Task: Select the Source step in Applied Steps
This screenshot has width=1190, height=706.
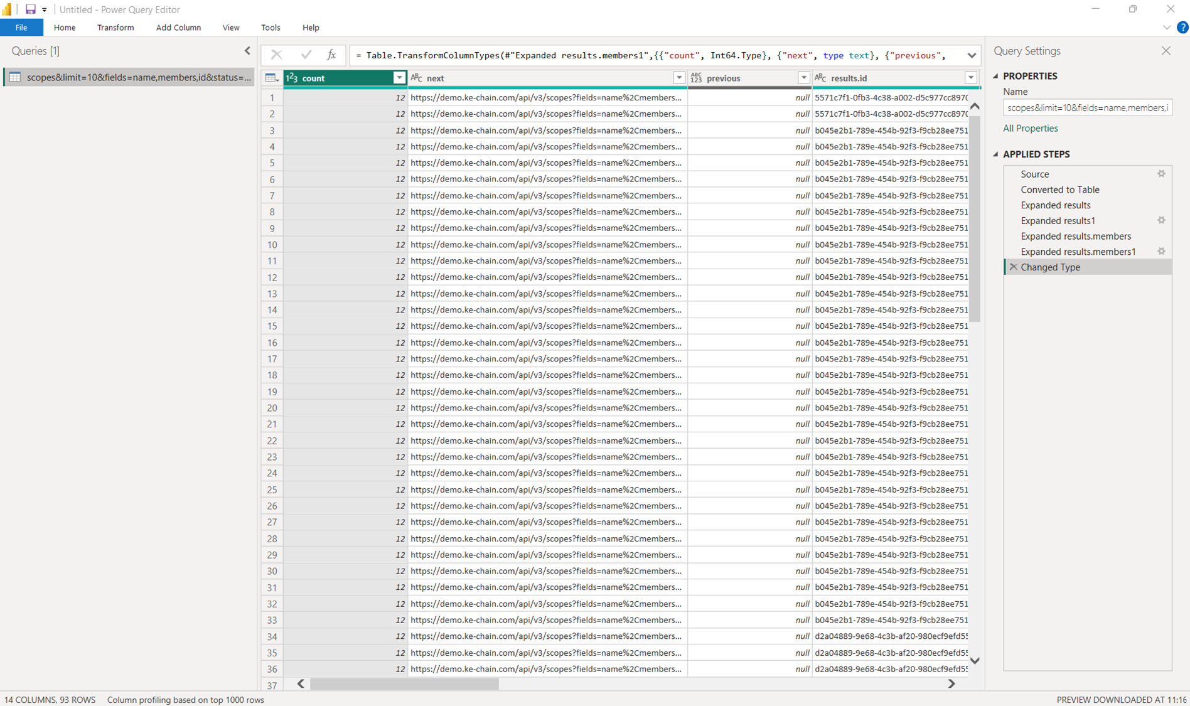Action: (x=1035, y=174)
